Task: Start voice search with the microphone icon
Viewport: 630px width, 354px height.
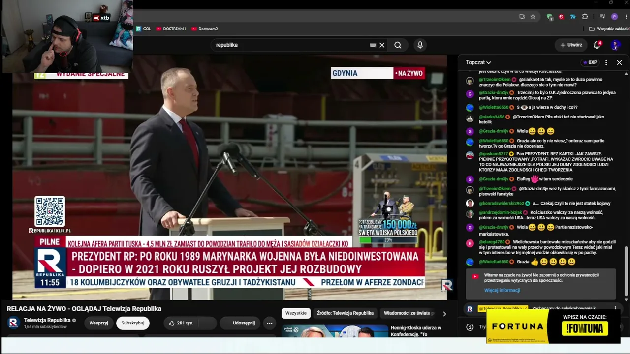Action: point(420,45)
